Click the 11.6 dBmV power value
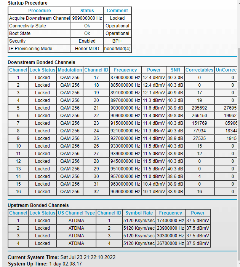The image size is (240, 267). 154,108
